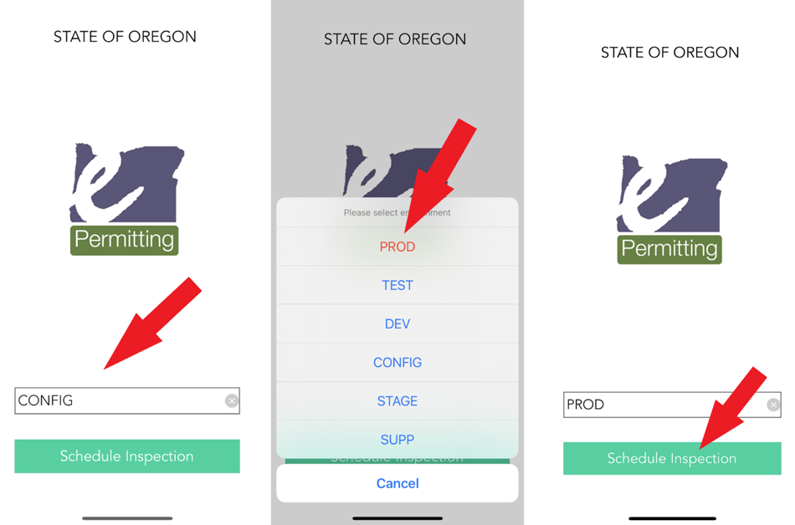
Task: Tap the ePermitting logo above the PROD field
Action: pos(669,209)
